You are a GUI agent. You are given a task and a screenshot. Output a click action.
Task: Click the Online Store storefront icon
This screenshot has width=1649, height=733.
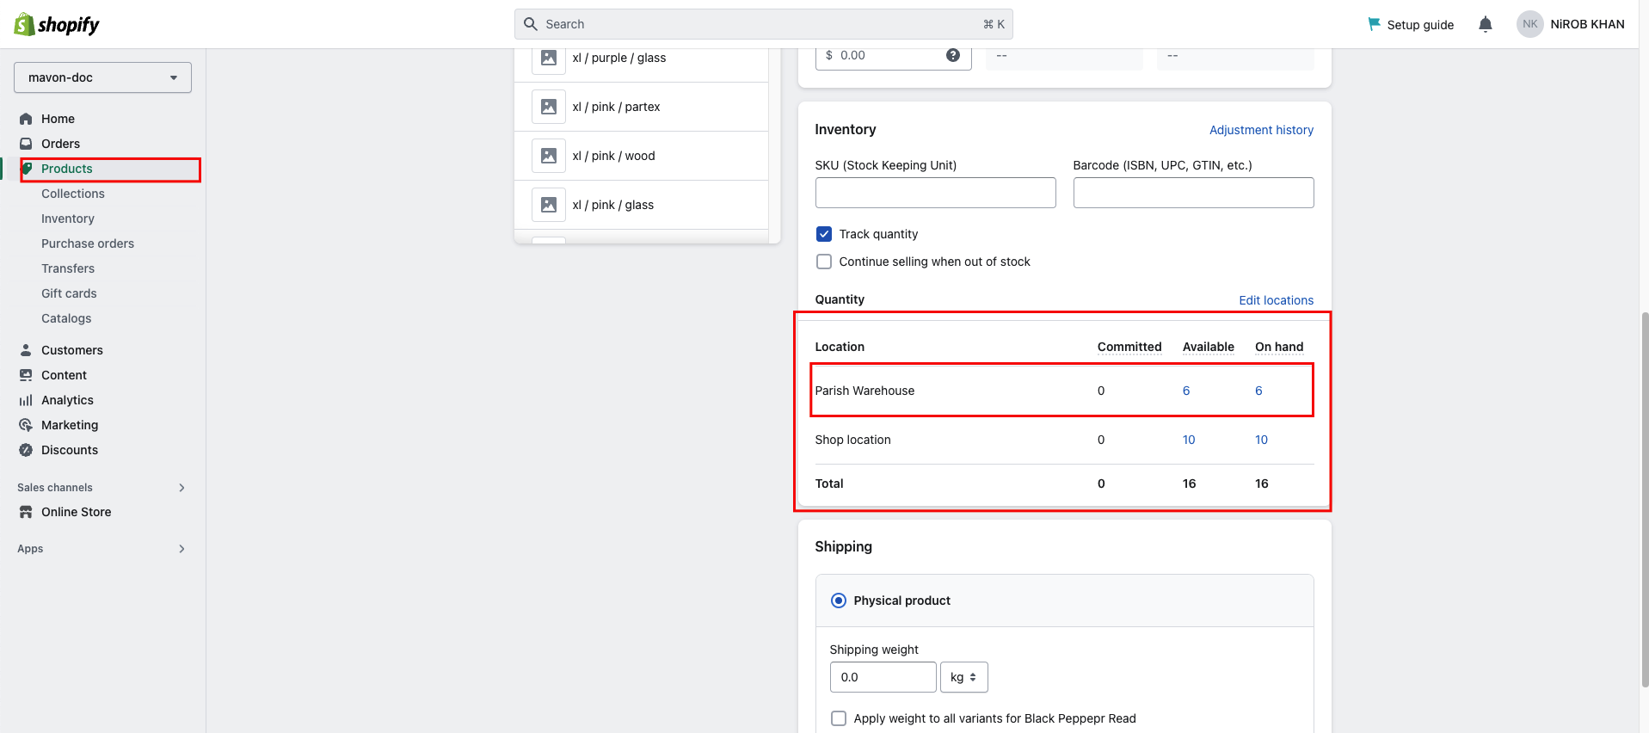click(26, 512)
